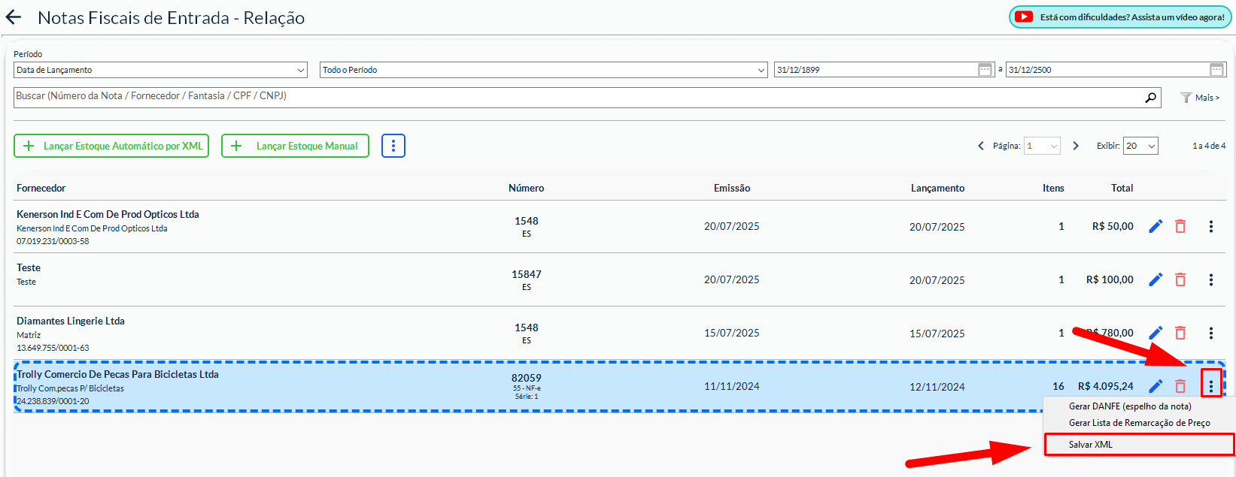The width and height of the screenshot is (1236, 477).
Task: Open calendar picker for start date
Action: tap(985, 70)
